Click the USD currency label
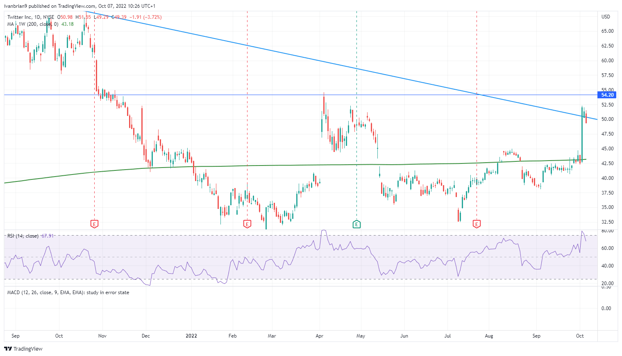622x356 pixels. (606, 17)
